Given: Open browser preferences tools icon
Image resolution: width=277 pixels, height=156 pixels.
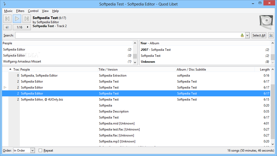Looking at the screenshot, I should coord(271,35).
